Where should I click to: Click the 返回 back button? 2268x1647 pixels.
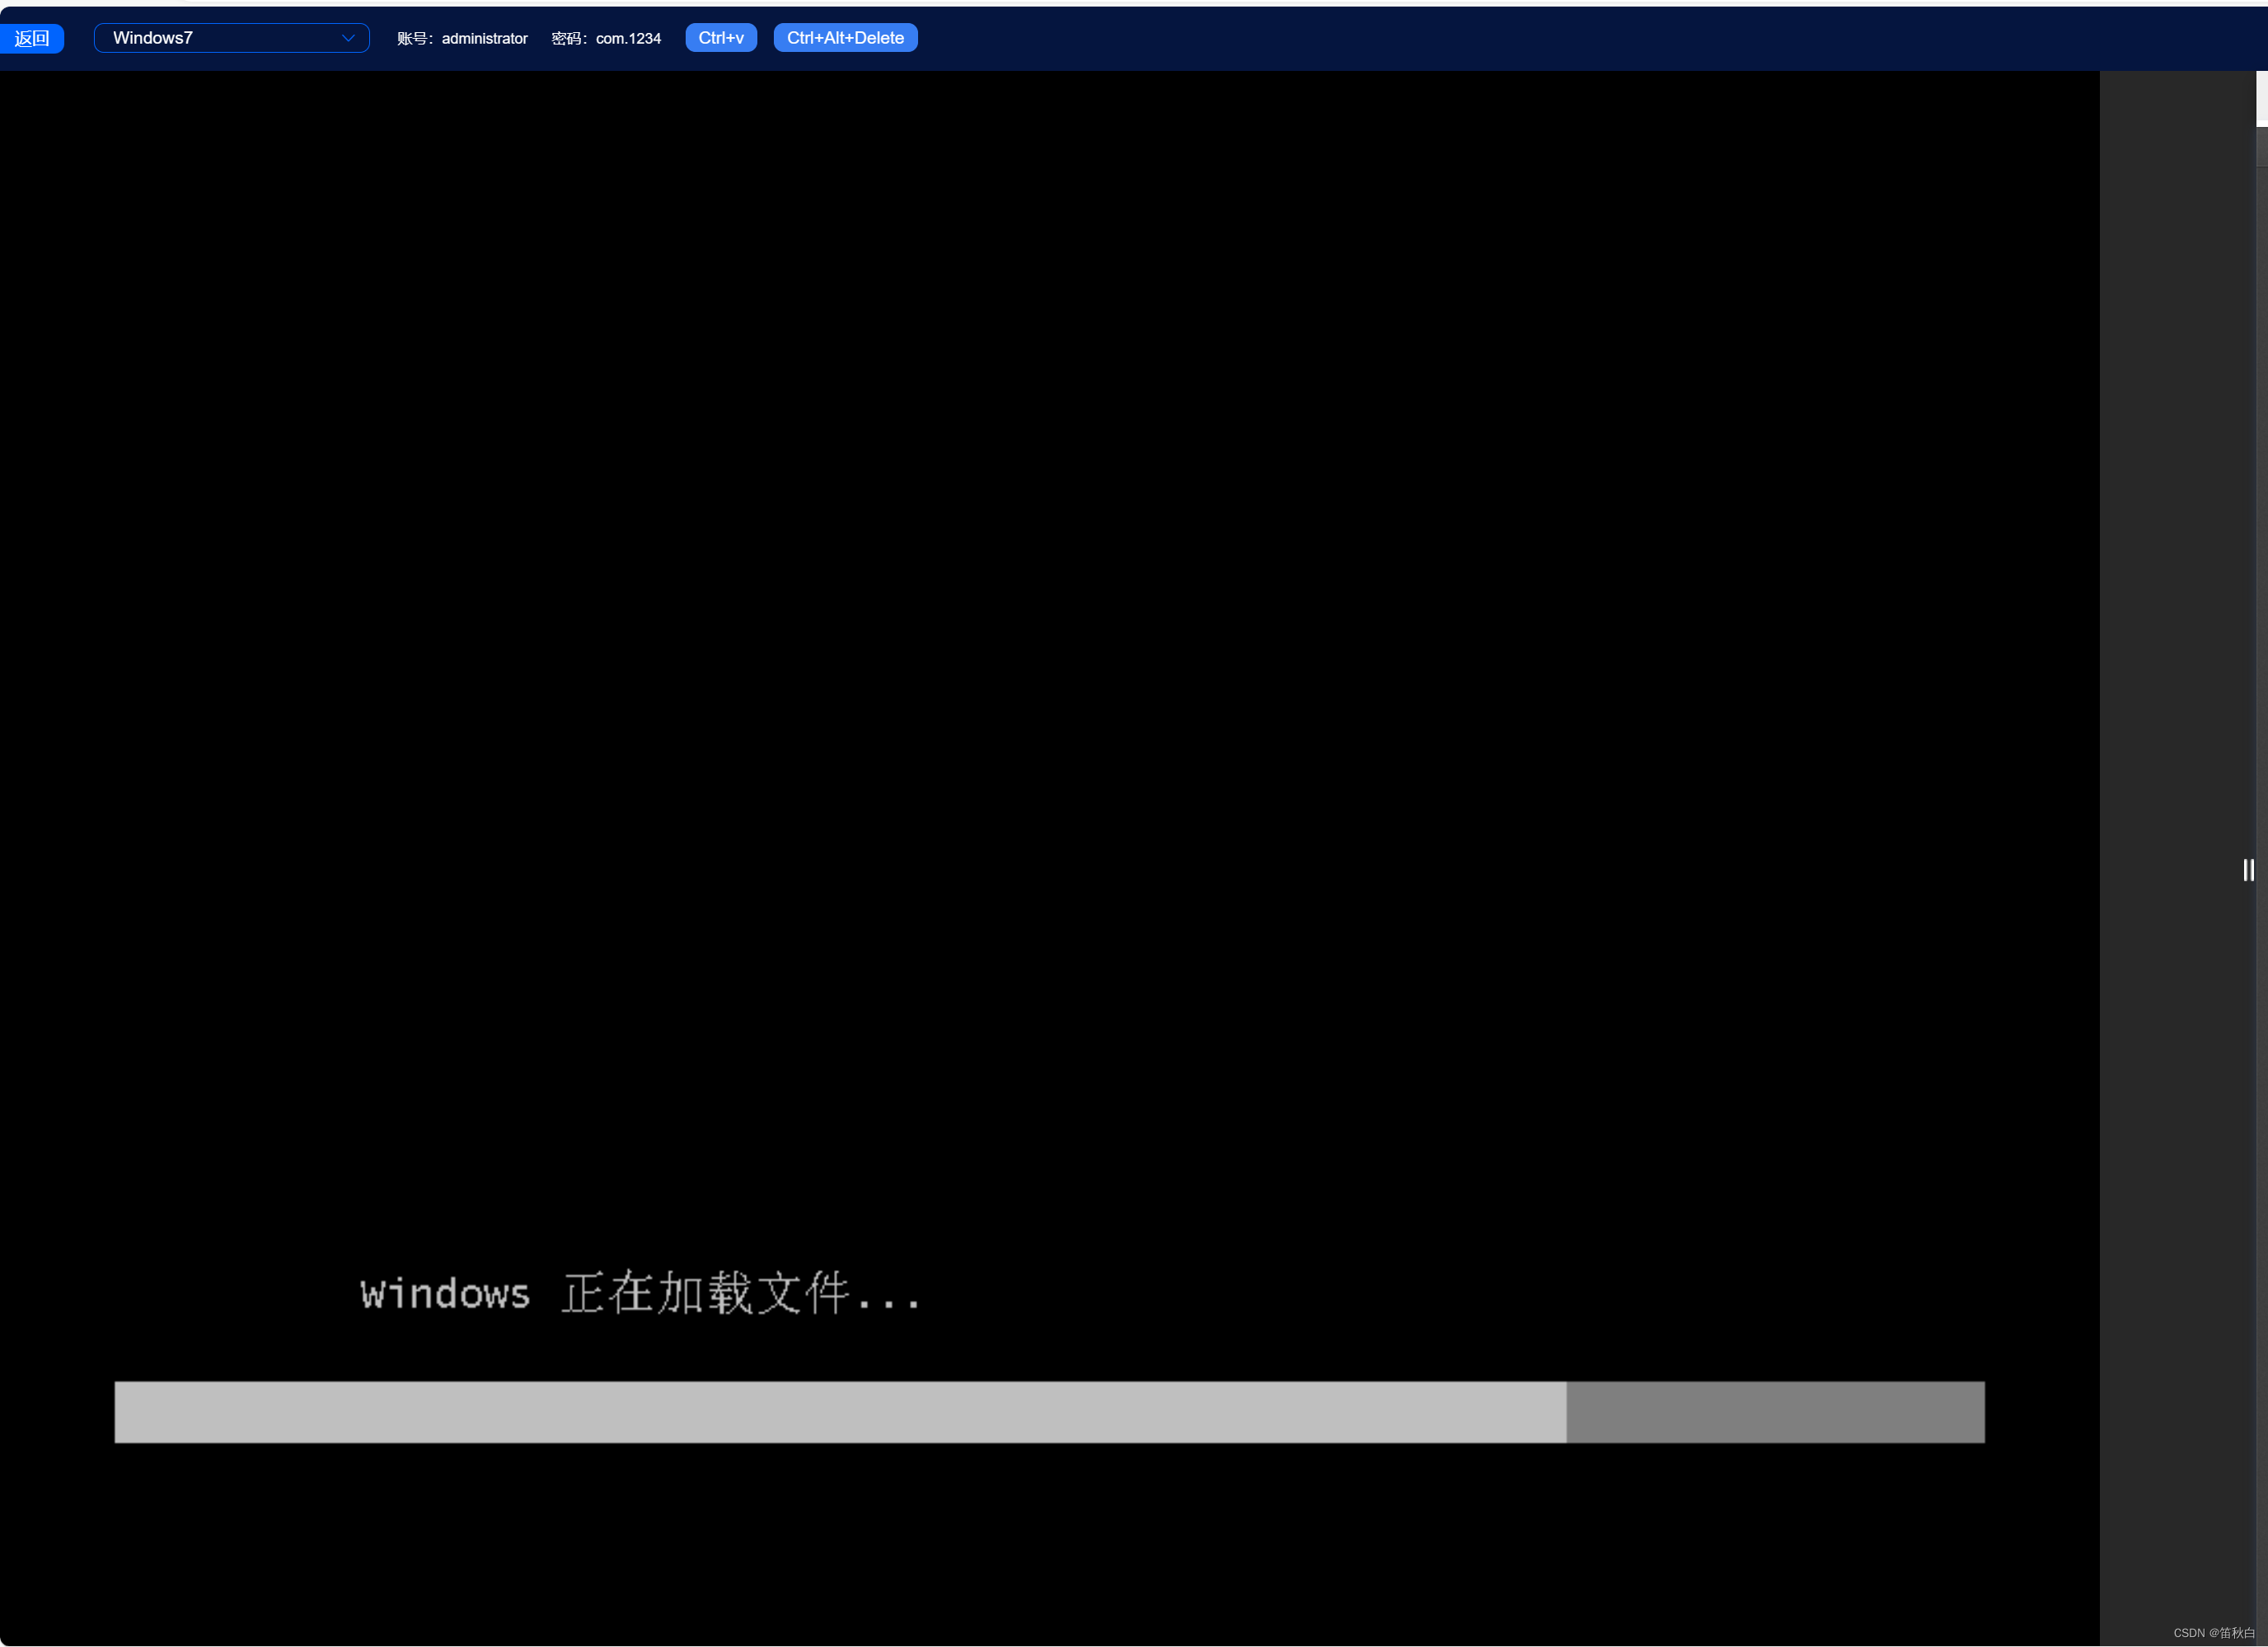[31, 38]
